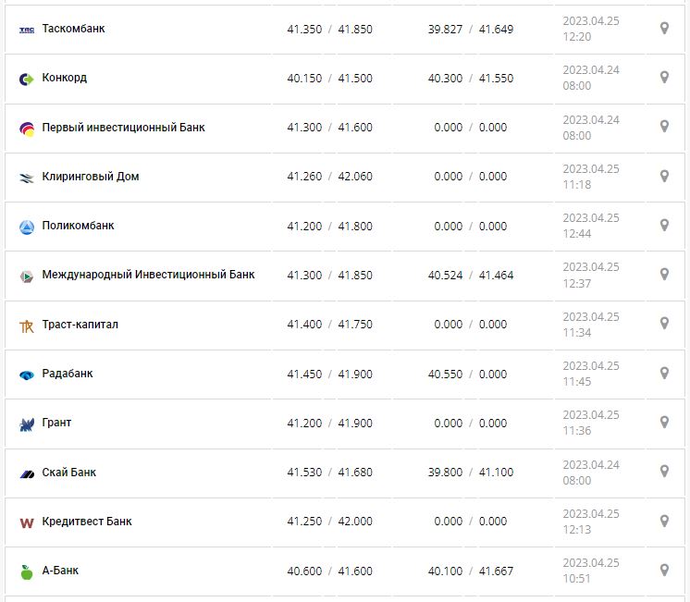Click the 2023.04.25 10:51 timestamp for А-Банк
This screenshot has width=690, height=602.
[590, 571]
